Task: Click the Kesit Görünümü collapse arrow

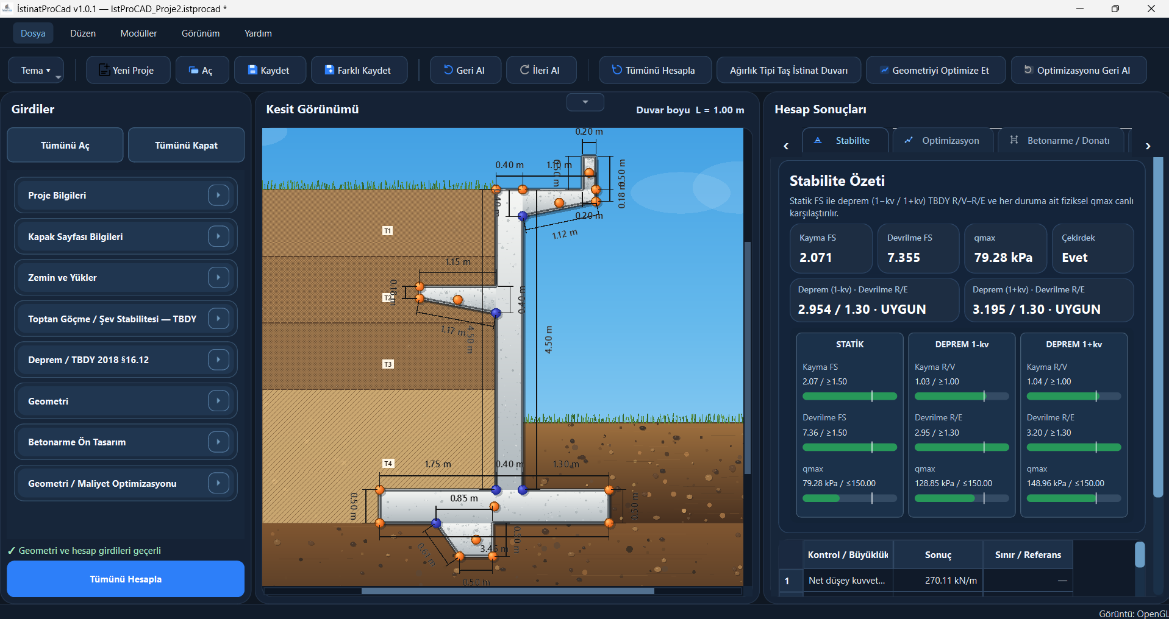Action: (x=585, y=102)
